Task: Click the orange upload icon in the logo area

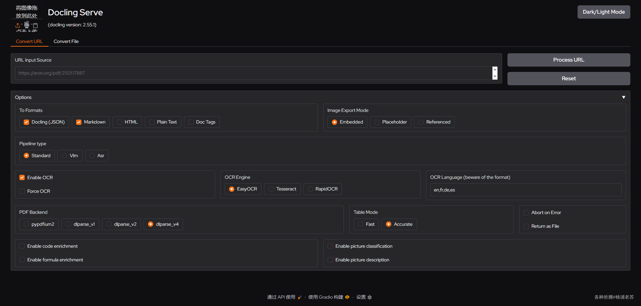Action: [x=18, y=25]
